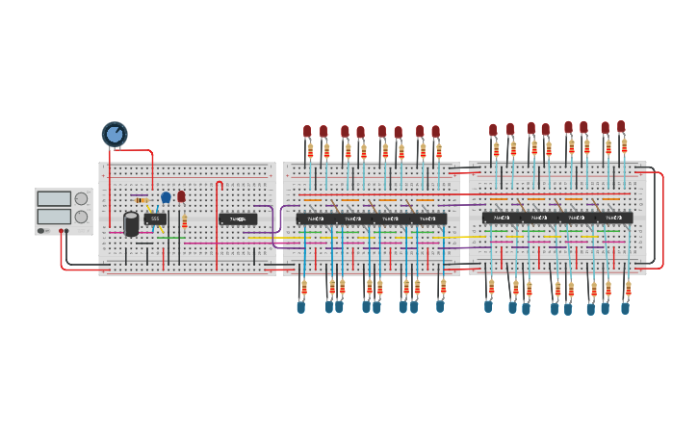Image resolution: width=698 pixels, height=436 pixels.
Task: Select the 74HC chip on the left breadboard
Action: point(238,218)
